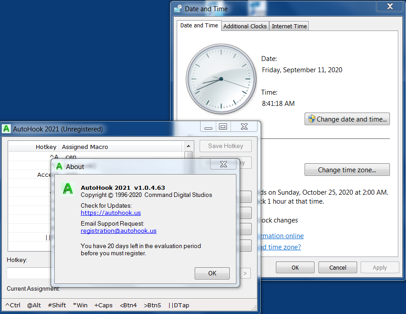Click the *Win modifier legend entry
Screen dimensions: 406x314
point(80,305)
